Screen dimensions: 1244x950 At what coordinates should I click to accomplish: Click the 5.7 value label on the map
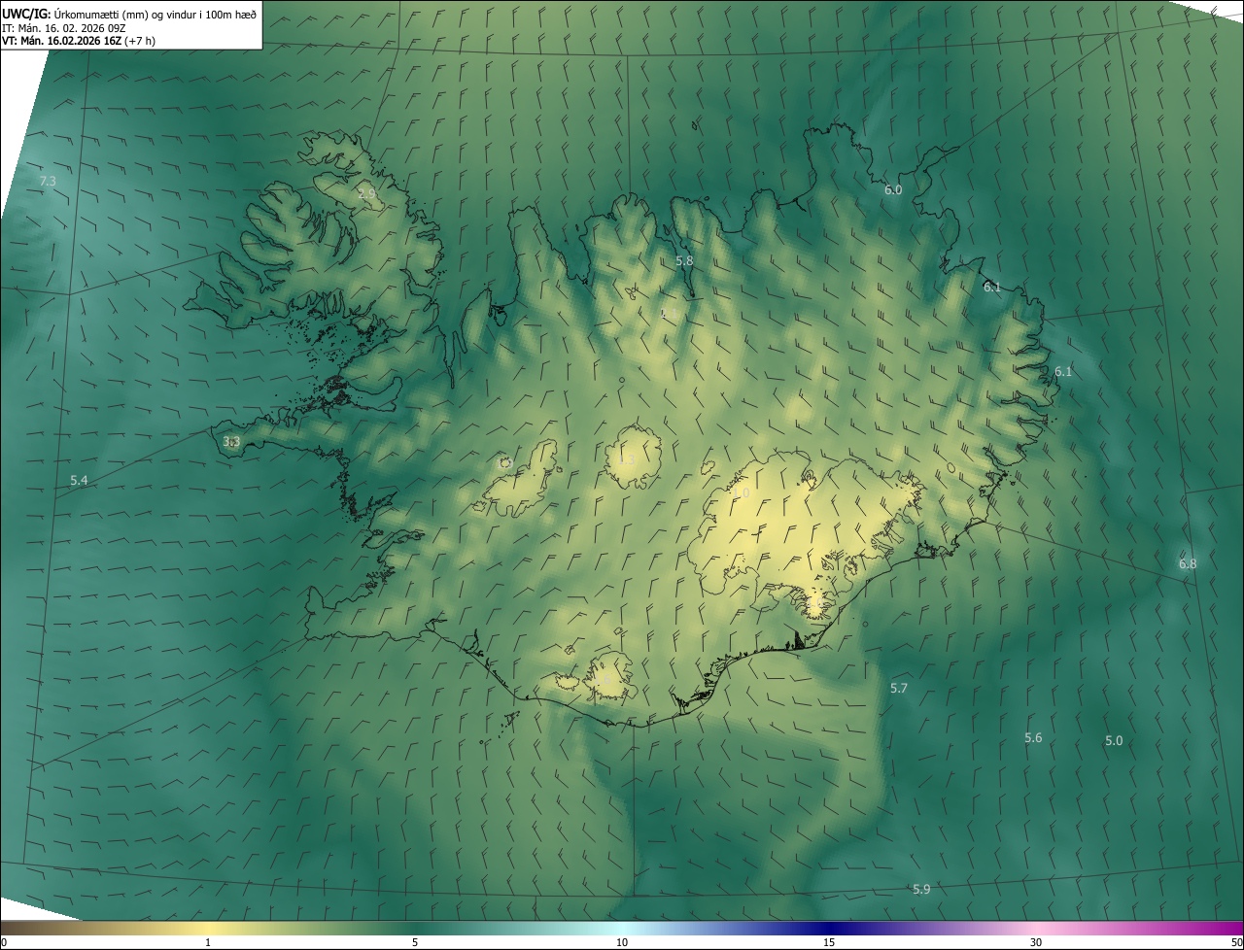(x=899, y=689)
